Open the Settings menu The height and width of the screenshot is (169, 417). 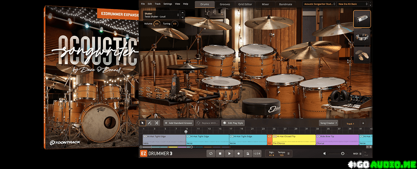[167, 4]
